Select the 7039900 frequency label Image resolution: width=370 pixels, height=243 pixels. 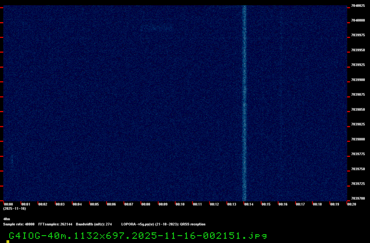pyautogui.click(x=358, y=80)
